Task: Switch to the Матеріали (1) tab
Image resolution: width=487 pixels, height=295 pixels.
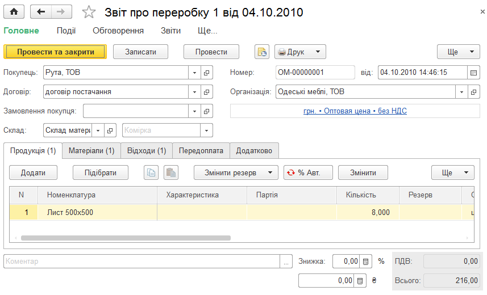Action: [91, 151]
